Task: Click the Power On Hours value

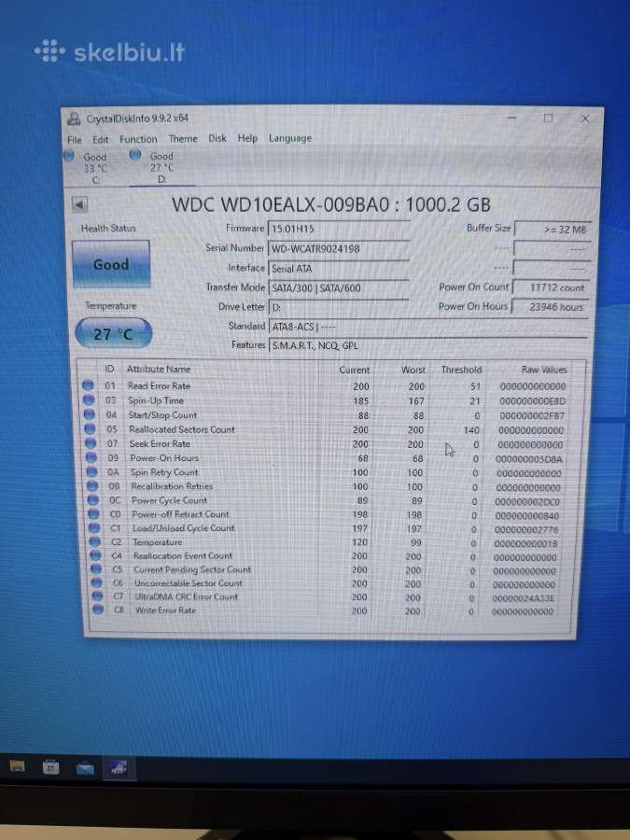Action: tap(550, 307)
